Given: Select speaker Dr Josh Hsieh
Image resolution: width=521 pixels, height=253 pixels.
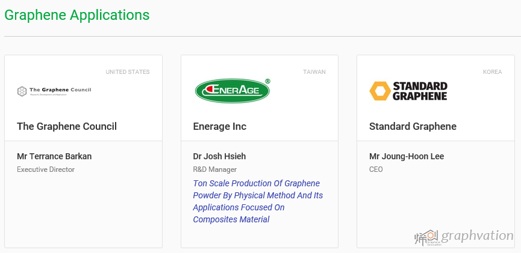Looking at the screenshot, I should pyautogui.click(x=219, y=156).
